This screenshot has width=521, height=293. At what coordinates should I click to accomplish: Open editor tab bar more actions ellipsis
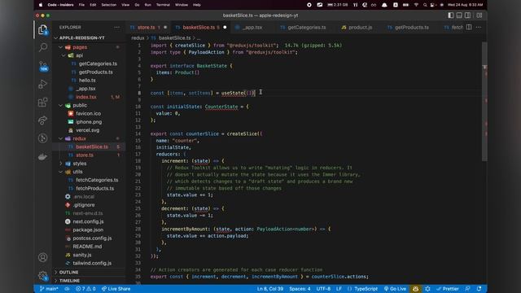[479, 27]
